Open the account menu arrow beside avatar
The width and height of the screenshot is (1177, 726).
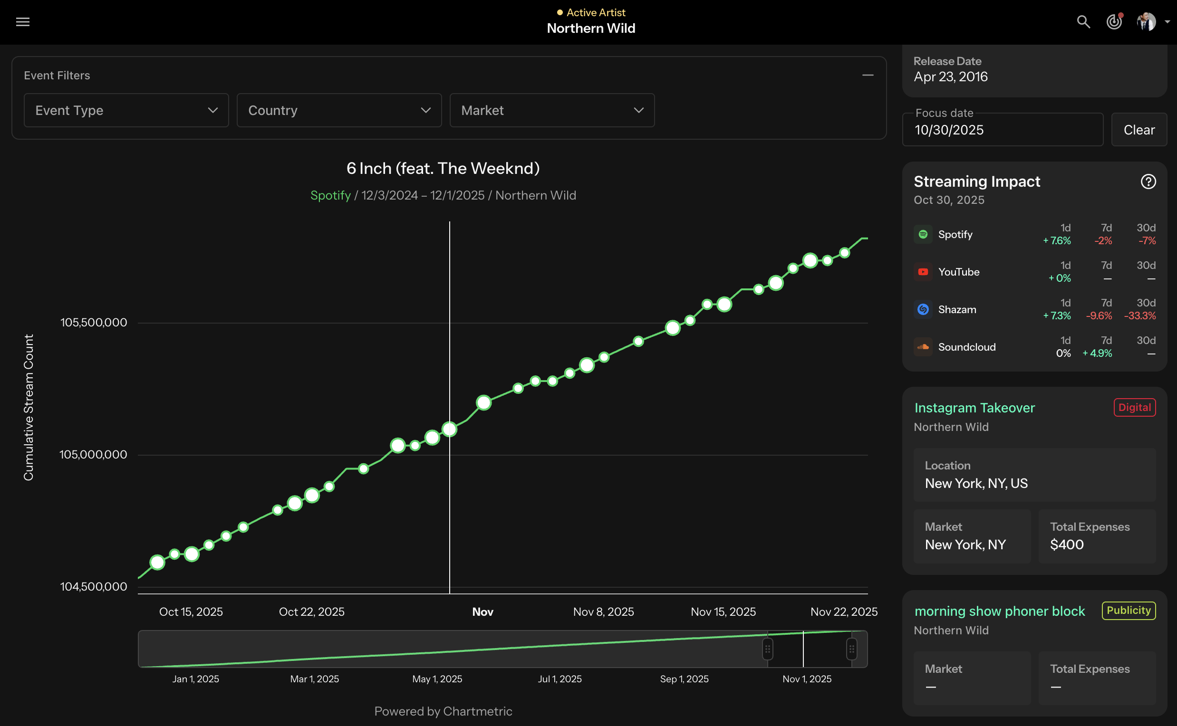[1167, 21]
